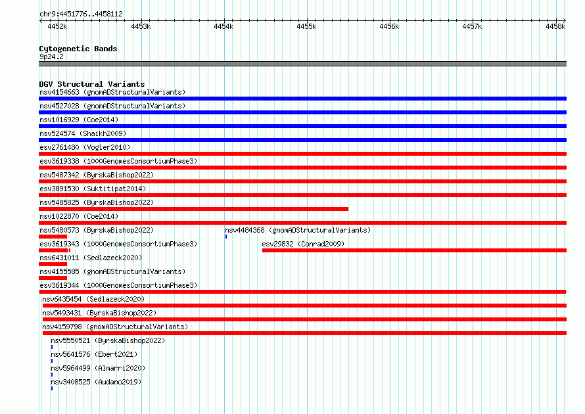Click the red bar under esv2761480
Screen dimensions: 585x414
coord(302,154)
